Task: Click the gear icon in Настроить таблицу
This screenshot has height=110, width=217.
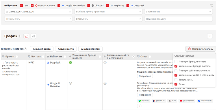Action: [189, 49]
